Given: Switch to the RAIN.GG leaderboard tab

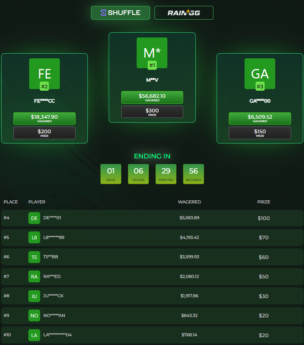Looking at the screenshot, I should 184,13.
